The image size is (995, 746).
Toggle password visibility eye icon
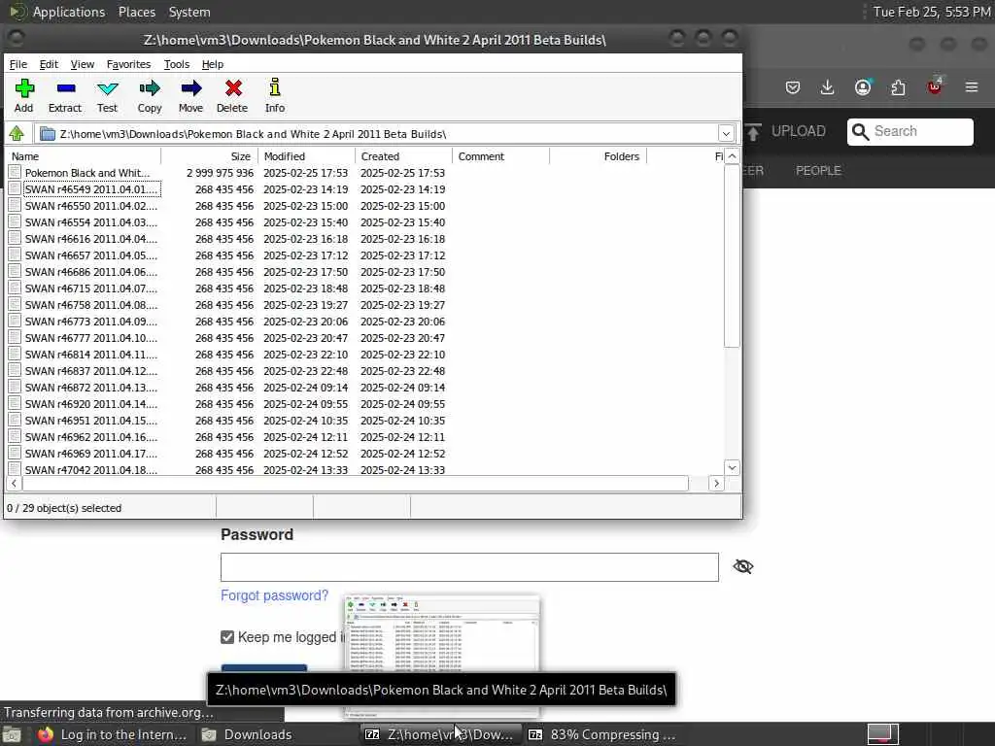tap(742, 566)
